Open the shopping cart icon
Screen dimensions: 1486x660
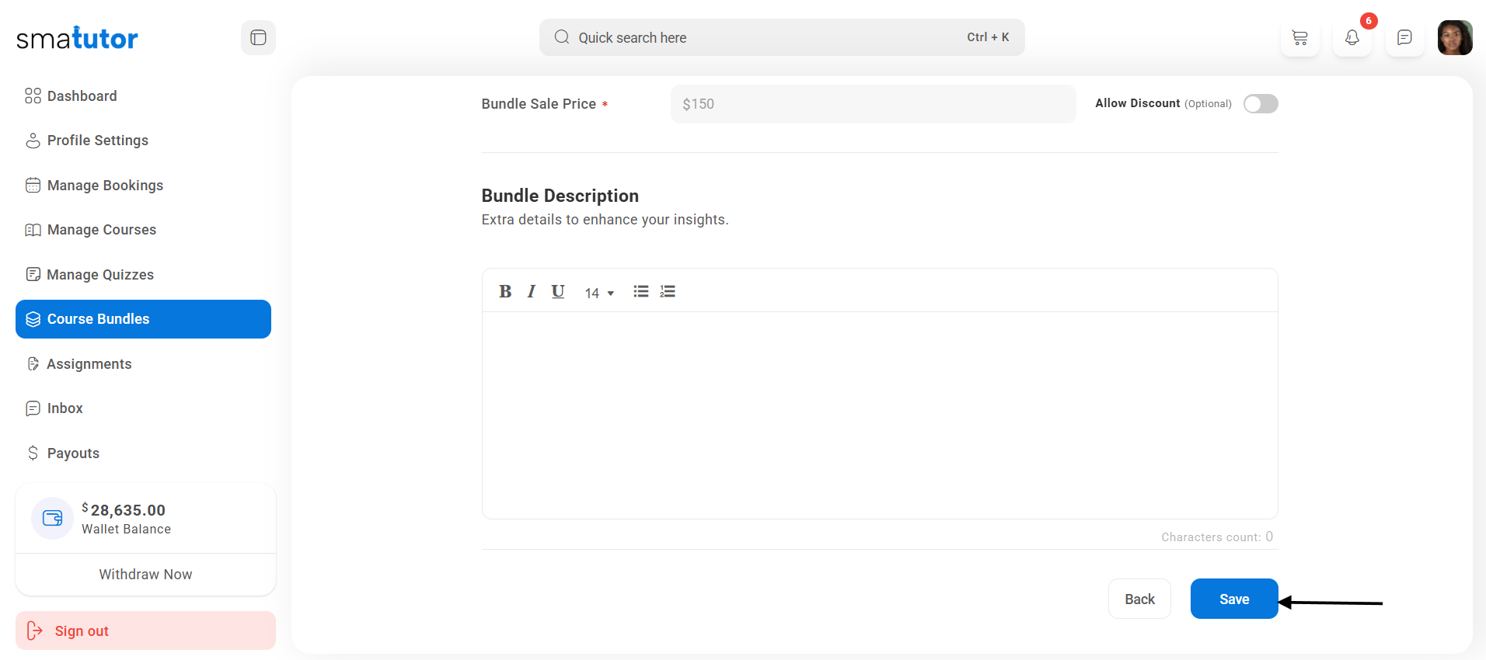coord(1299,37)
